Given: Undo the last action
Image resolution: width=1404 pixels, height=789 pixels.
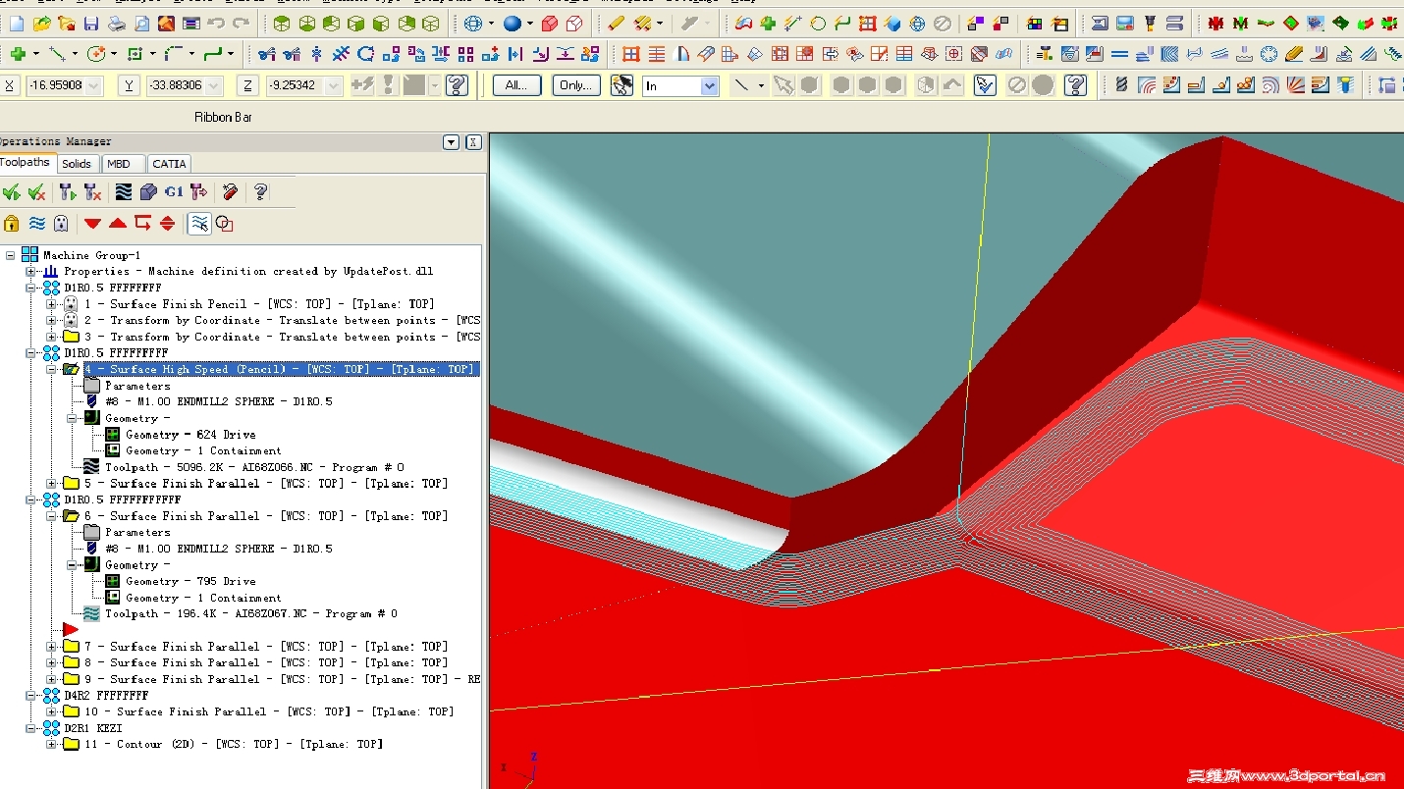Looking at the screenshot, I should (x=216, y=23).
